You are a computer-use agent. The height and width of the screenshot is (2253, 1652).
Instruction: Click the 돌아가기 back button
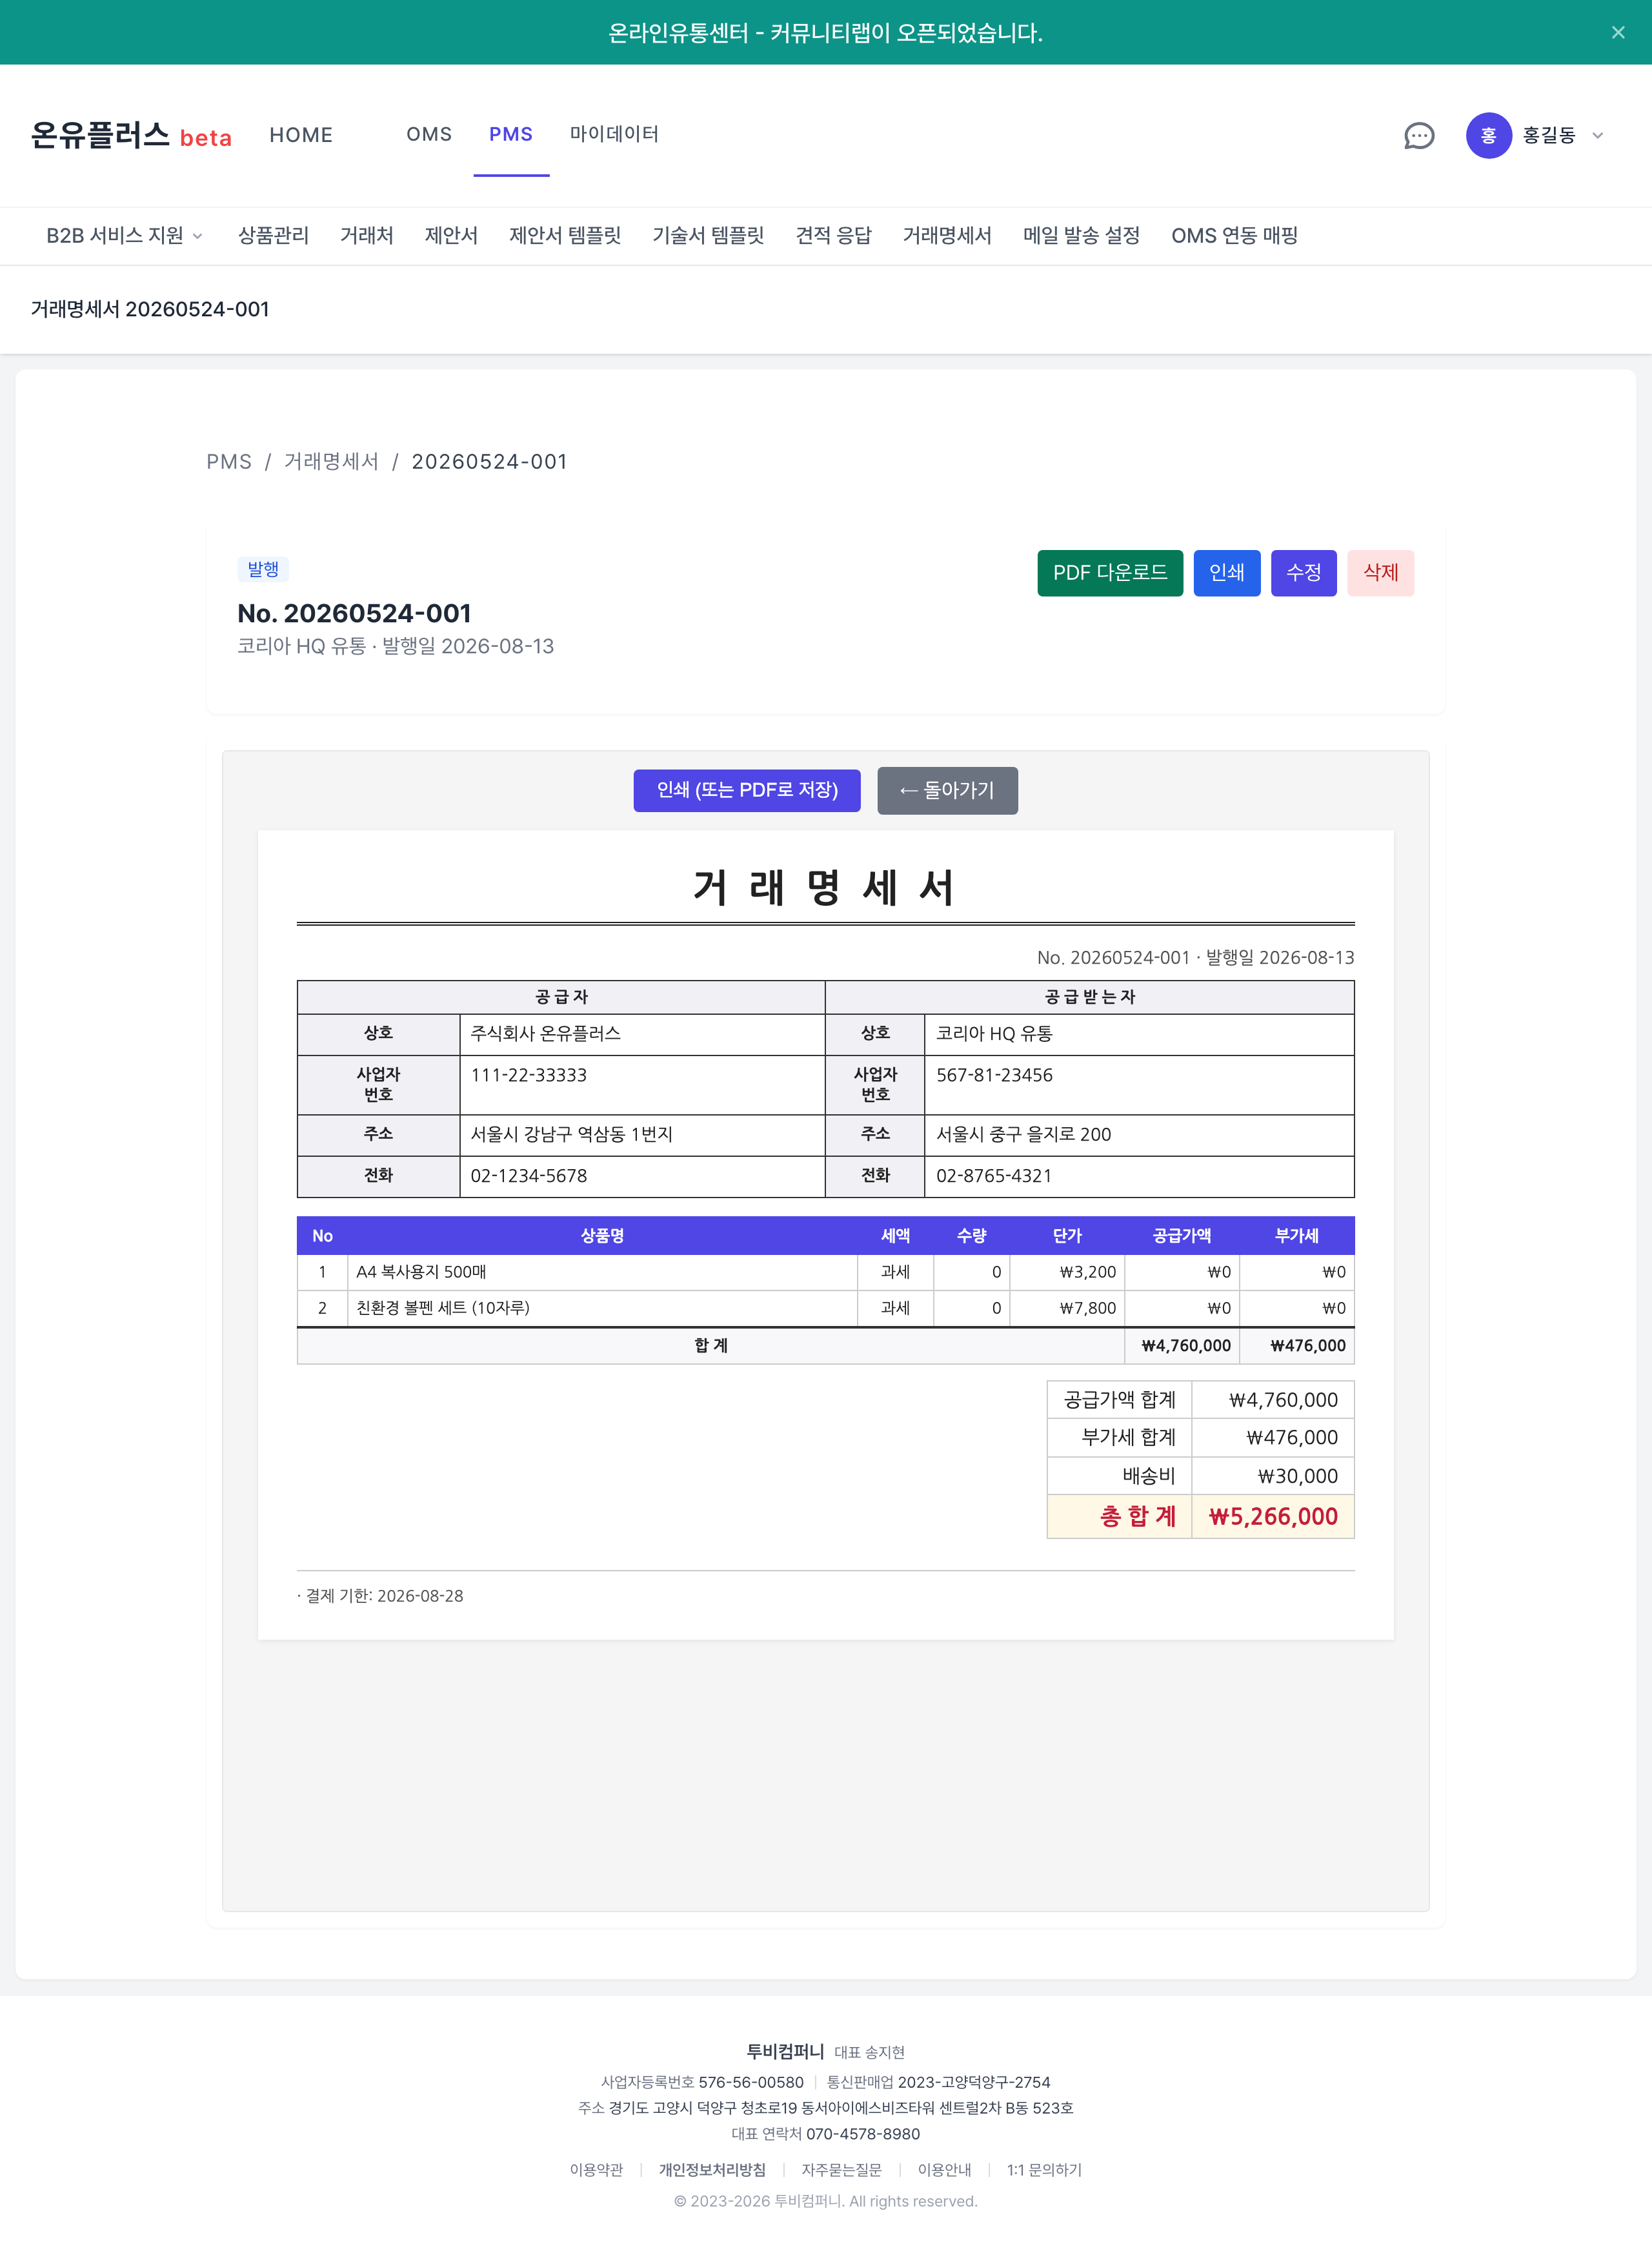[x=947, y=790]
